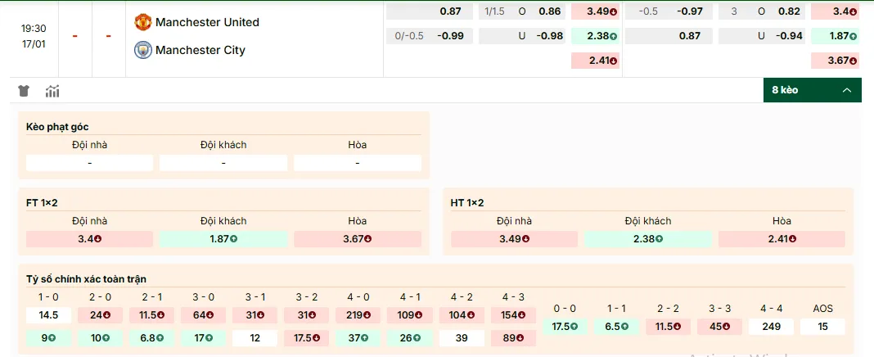Click the Manchester United club crest
874x357 pixels.
[x=143, y=22]
